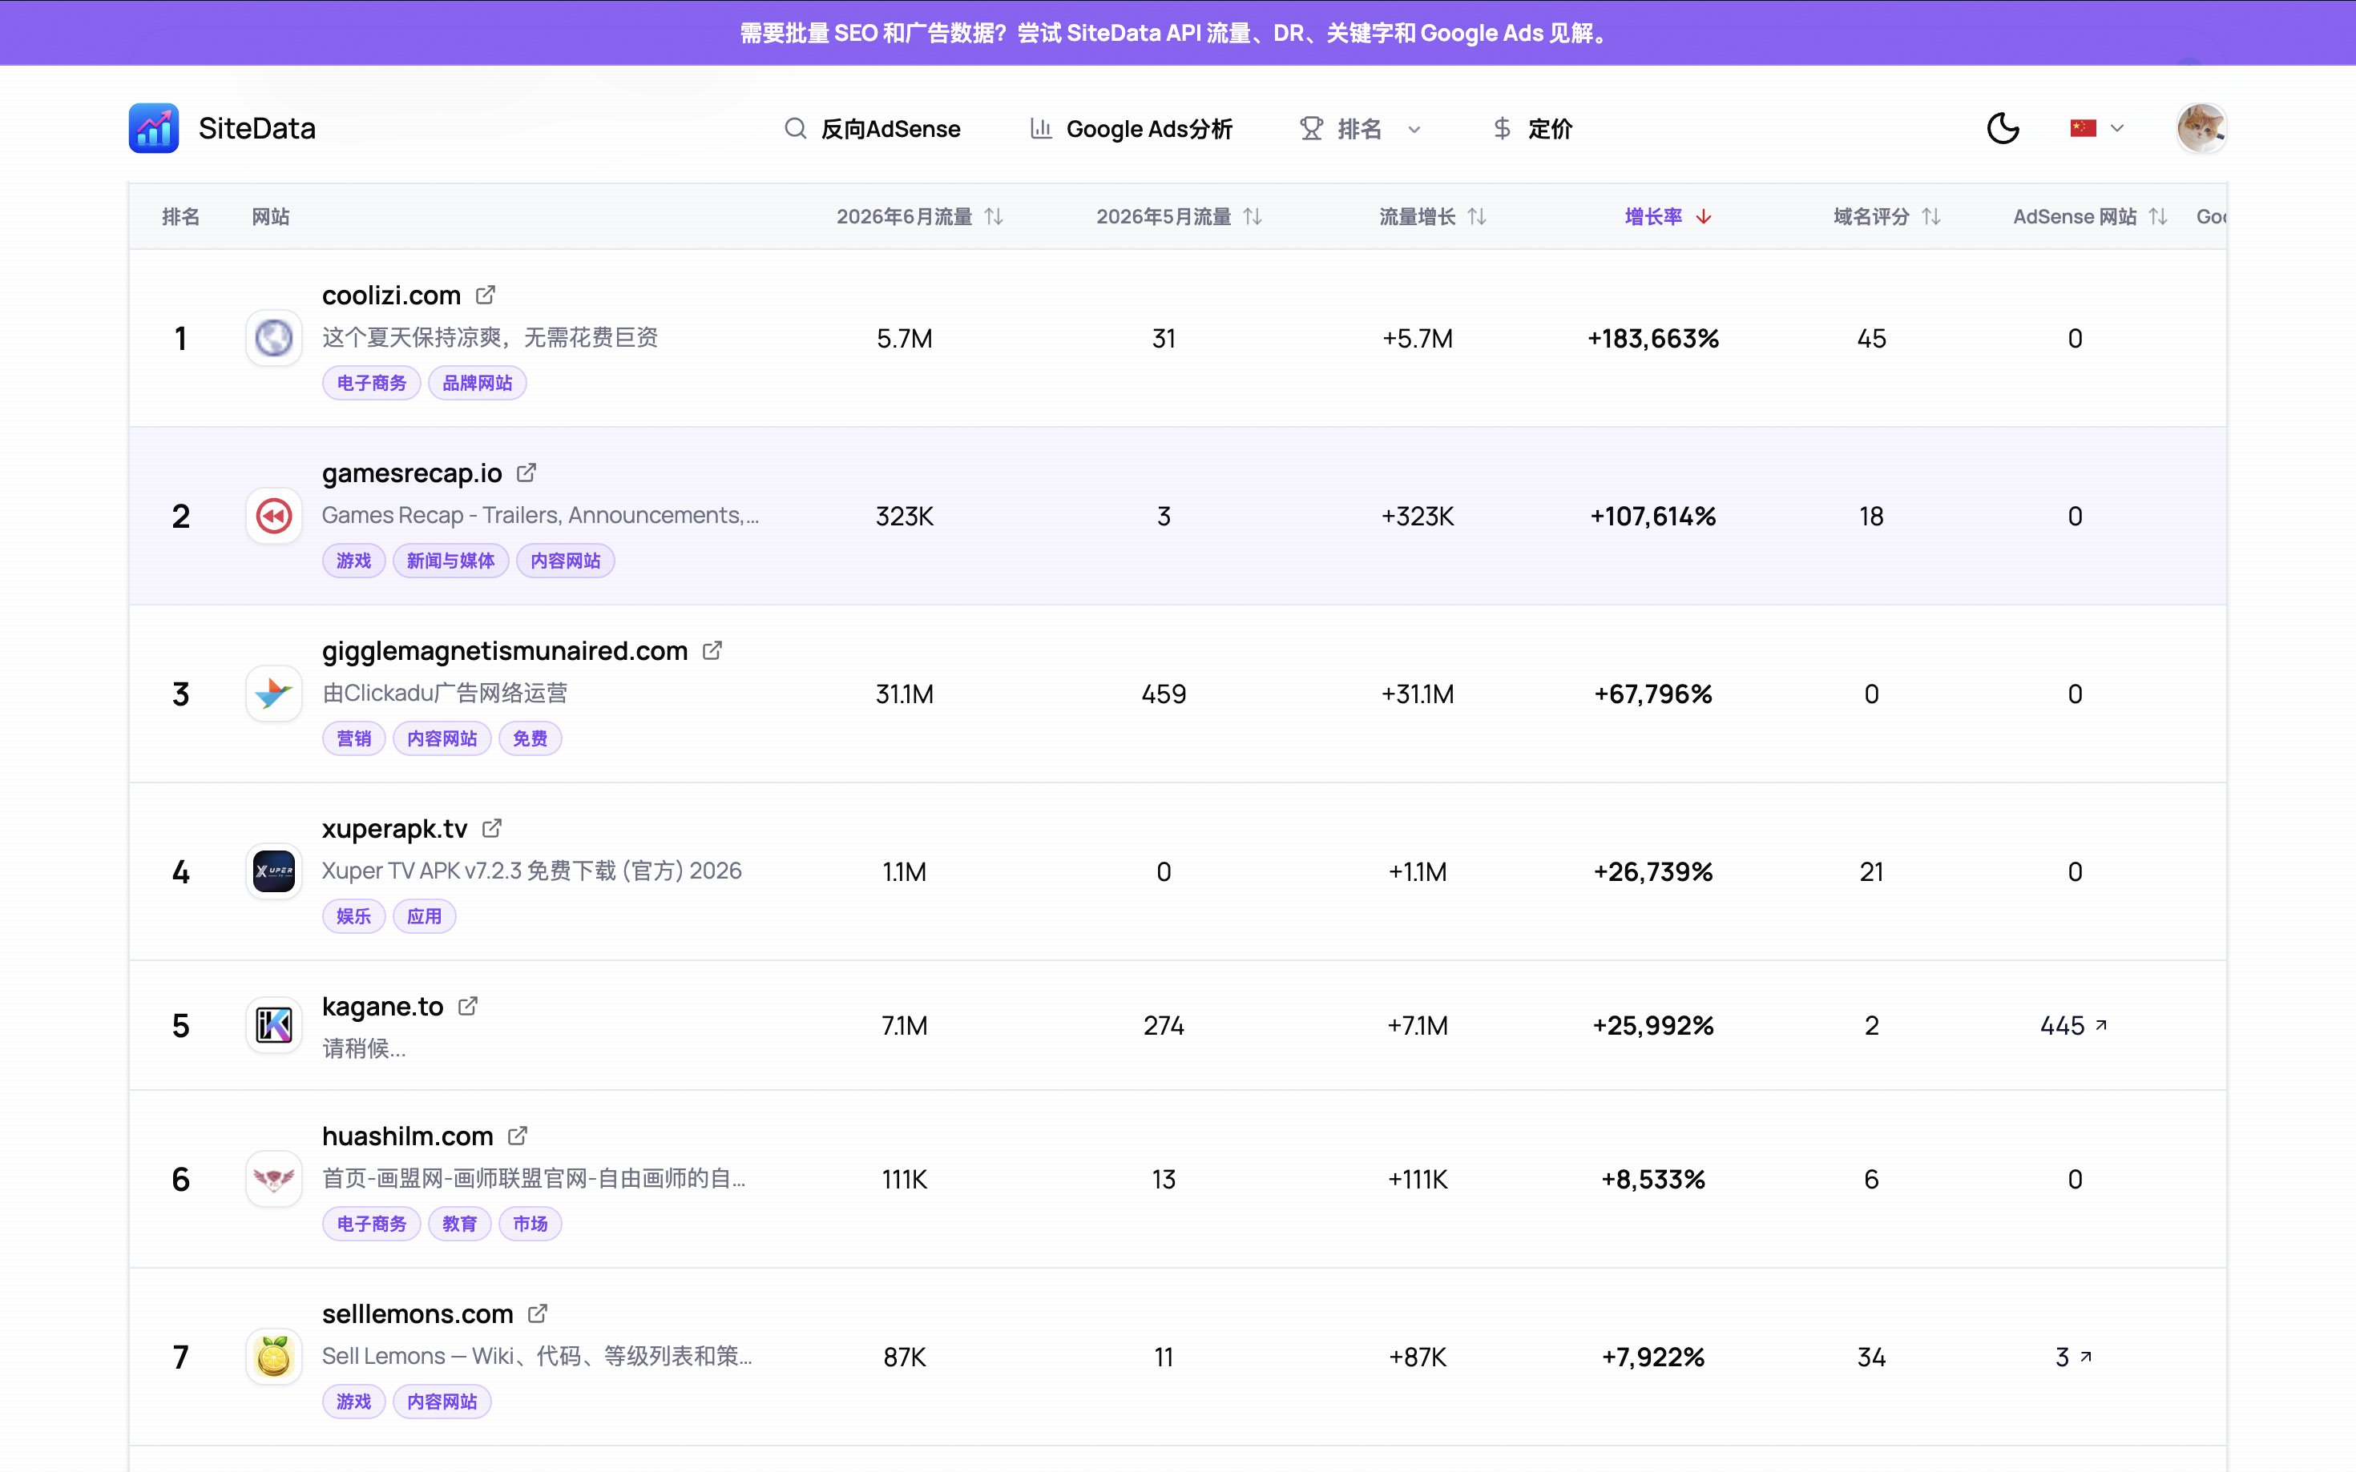2356x1472 pixels.
Task: Toggle dark mode with the moon icon
Action: pos(2003,128)
